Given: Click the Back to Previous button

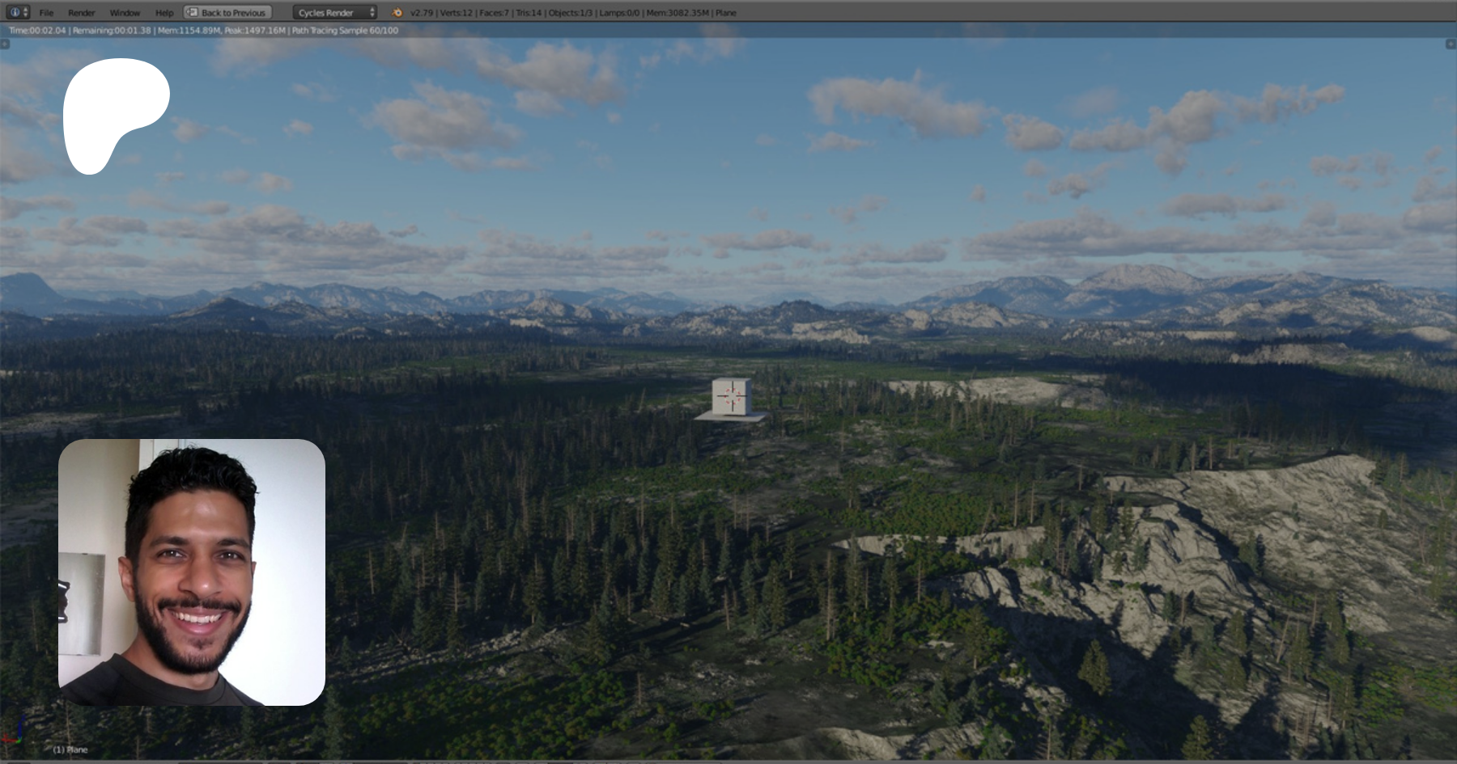Looking at the screenshot, I should click(227, 12).
